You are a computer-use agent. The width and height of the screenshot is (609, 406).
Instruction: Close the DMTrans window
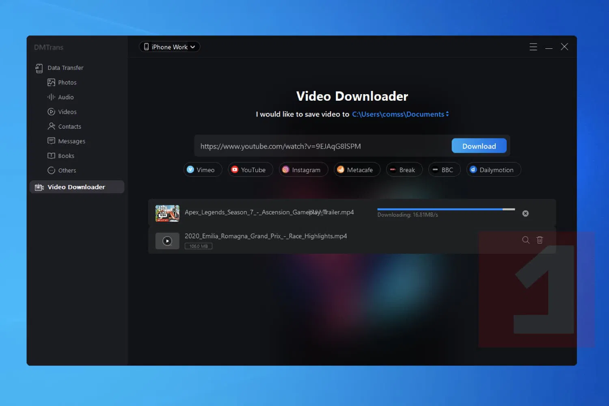point(564,47)
